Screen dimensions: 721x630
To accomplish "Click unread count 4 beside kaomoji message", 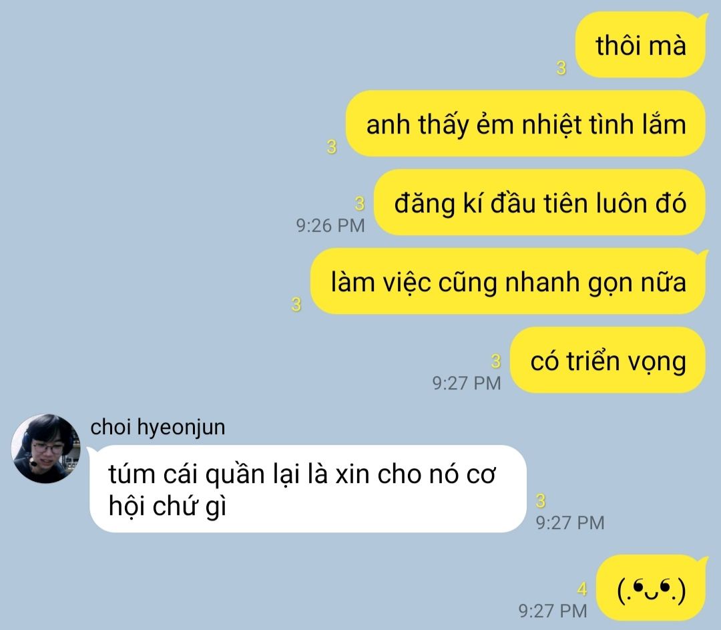I will [x=582, y=589].
